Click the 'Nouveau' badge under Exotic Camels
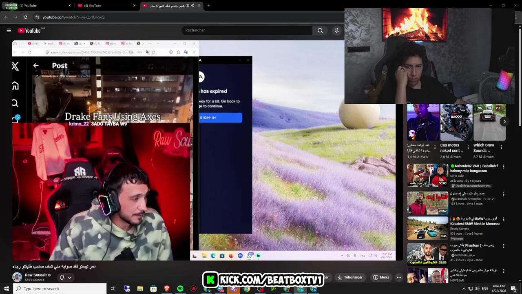The width and height of the screenshot is (522, 294). 457,238
